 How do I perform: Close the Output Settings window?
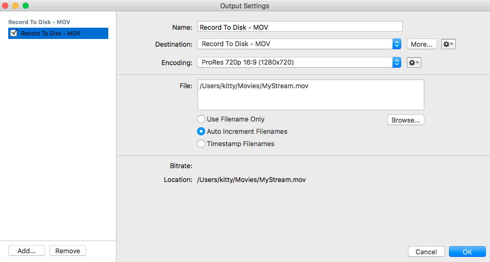[x=5, y=6]
